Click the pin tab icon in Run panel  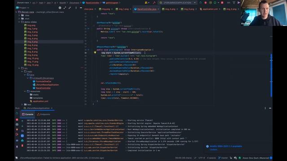click(x=17, y=147)
